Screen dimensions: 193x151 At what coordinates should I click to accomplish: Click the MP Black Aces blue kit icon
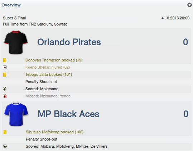16,114
